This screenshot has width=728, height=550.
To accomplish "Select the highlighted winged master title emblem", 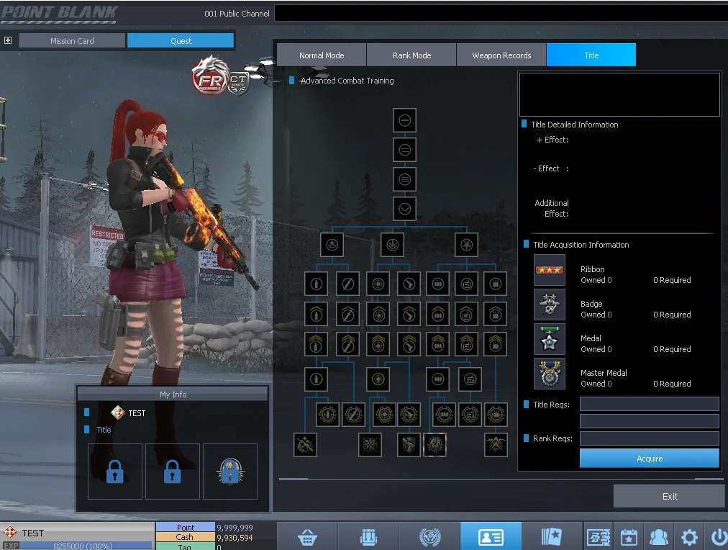I will click(x=435, y=445).
